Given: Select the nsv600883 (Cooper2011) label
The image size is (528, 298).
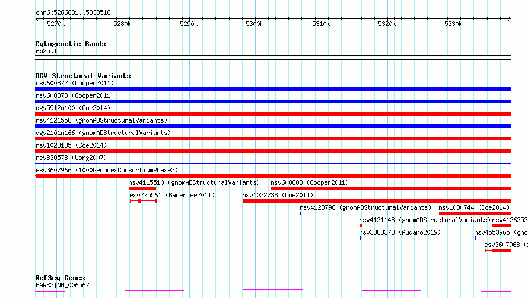Looking at the screenshot, I should tap(310, 182).
